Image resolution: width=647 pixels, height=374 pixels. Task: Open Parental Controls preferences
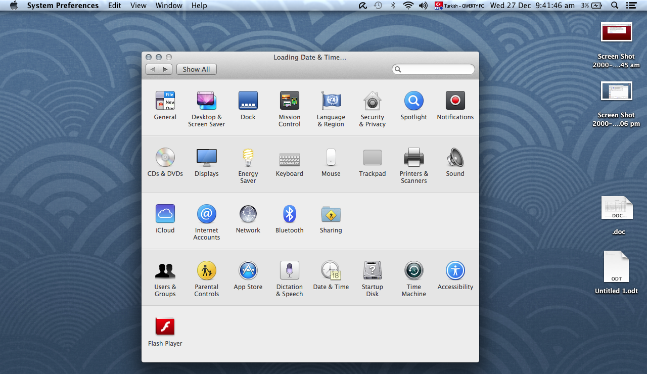[206, 271]
